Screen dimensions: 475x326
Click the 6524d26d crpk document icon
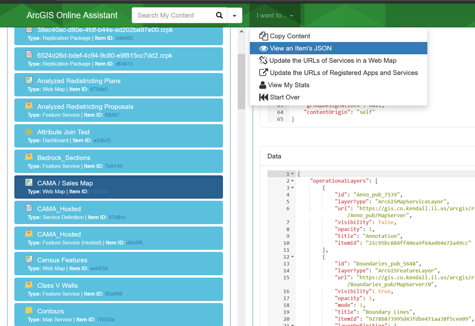pos(29,54)
